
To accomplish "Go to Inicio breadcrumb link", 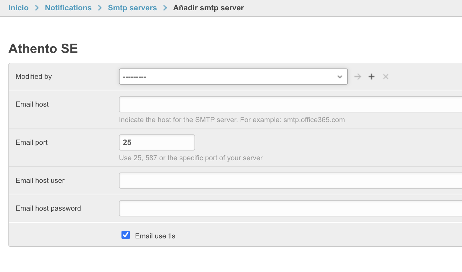I will tap(18, 8).
